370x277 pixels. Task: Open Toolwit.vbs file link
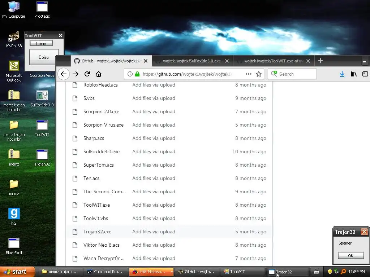tap(95, 218)
